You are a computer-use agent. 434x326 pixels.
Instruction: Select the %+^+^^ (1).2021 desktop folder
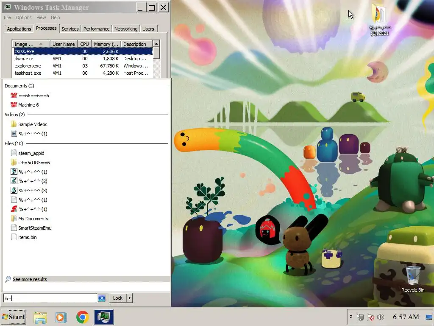[379, 20]
